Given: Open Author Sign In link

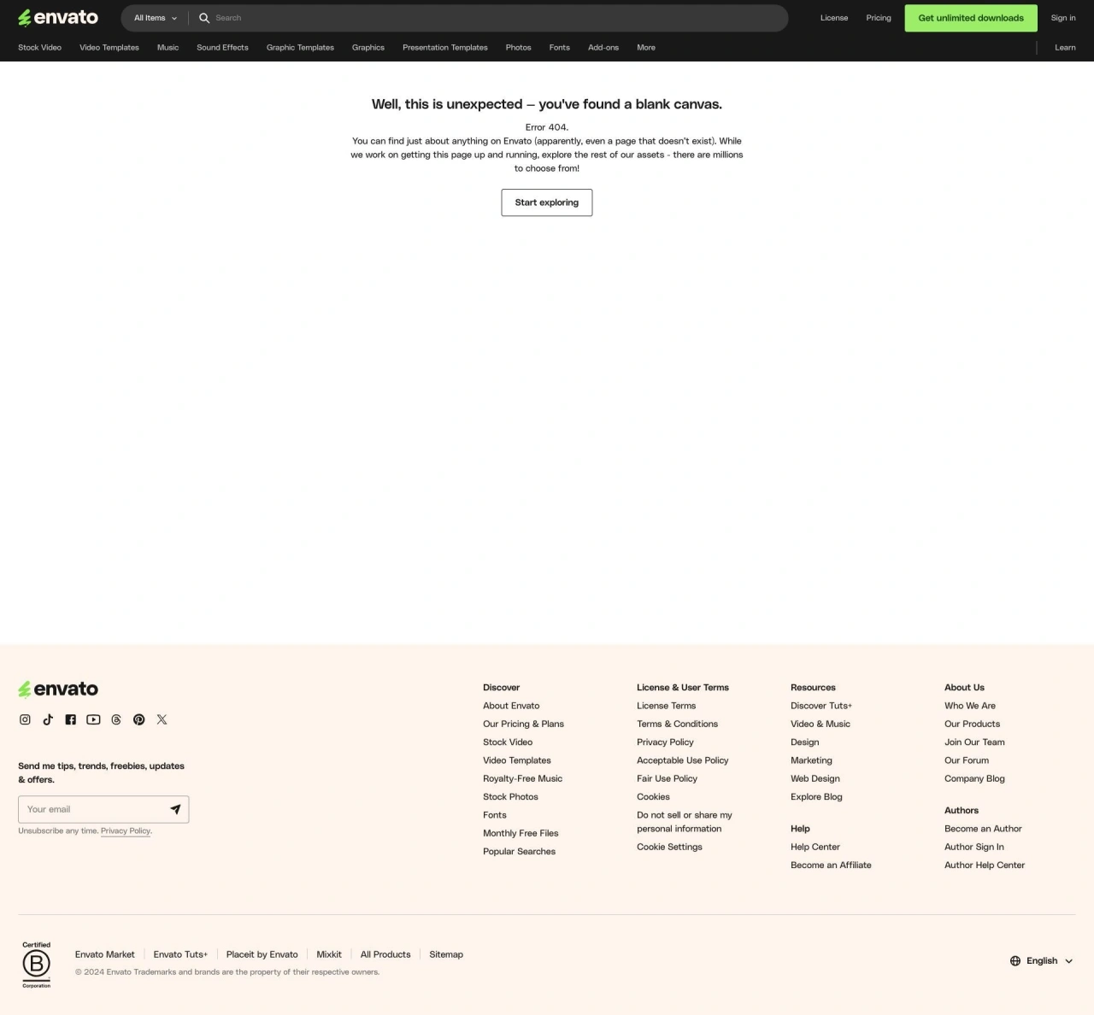Looking at the screenshot, I should 974,847.
